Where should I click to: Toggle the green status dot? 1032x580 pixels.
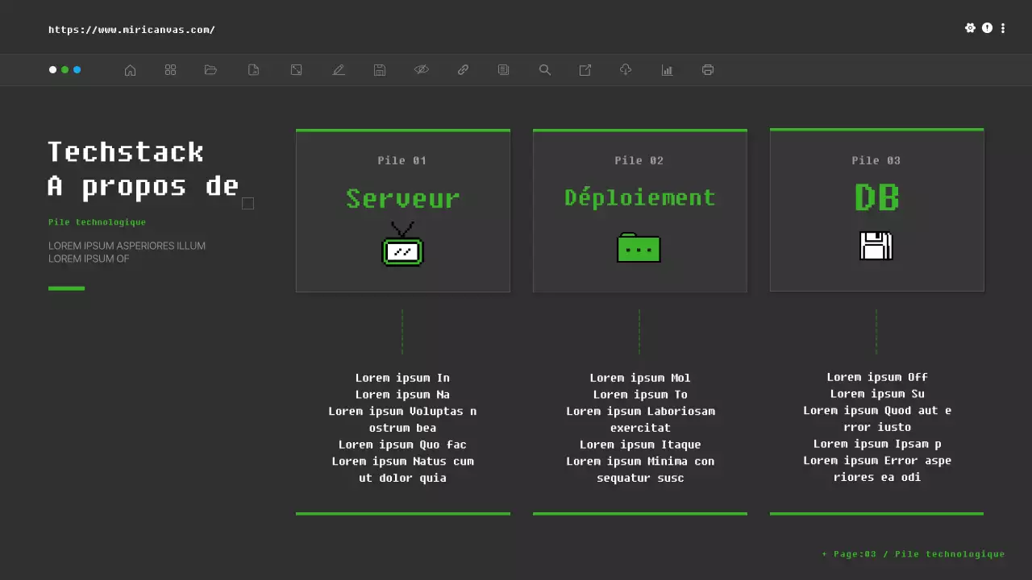pyautogui.click(x=65, y=69)
